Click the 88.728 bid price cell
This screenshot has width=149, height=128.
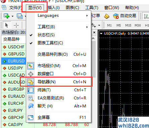pos(49,125)
